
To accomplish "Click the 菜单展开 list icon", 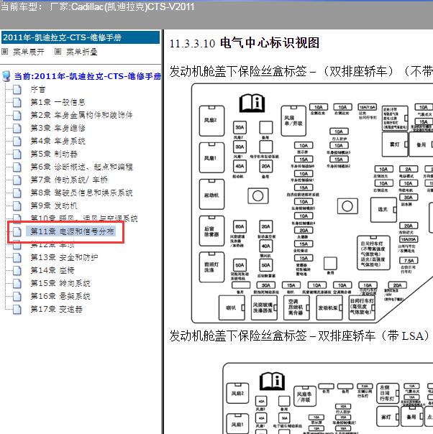I will click(x=5, y=52).
